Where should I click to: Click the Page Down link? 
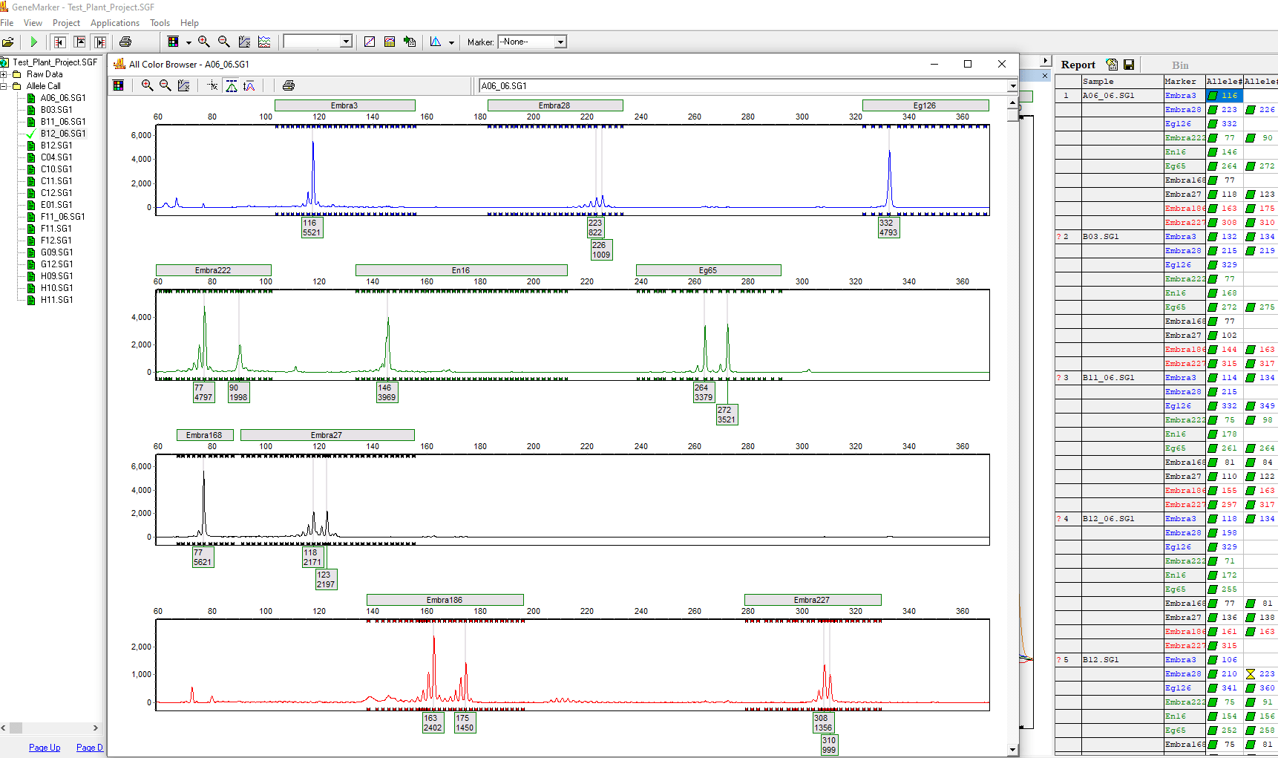point(89,748)
